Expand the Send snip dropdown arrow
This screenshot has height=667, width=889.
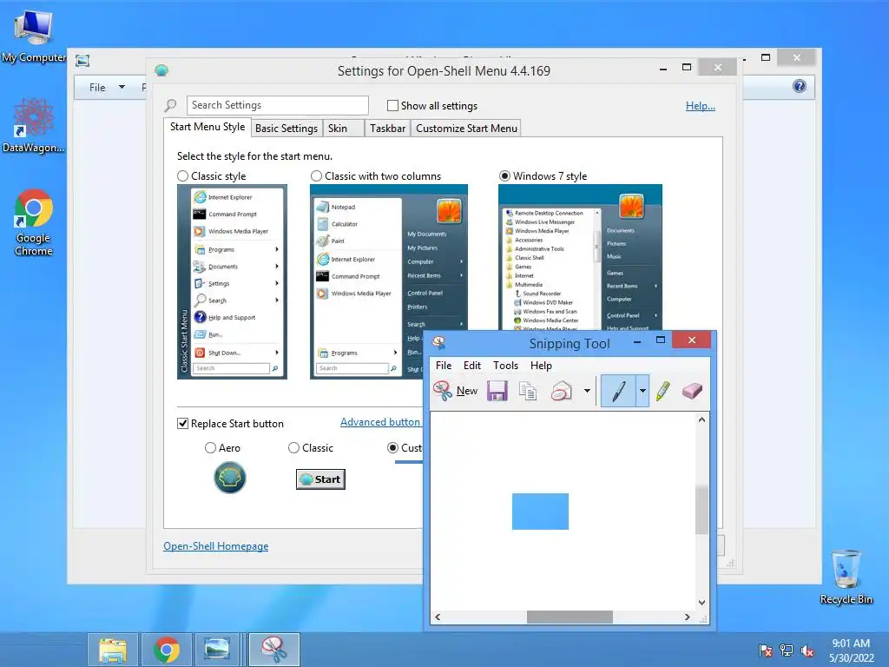587,391
